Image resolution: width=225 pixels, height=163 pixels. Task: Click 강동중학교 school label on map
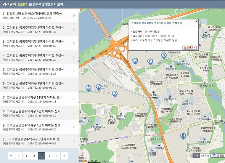171,69
